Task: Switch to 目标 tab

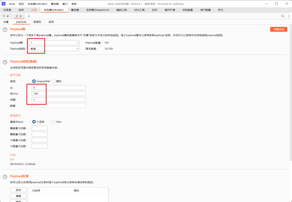Action: click(x=21, y=10)
